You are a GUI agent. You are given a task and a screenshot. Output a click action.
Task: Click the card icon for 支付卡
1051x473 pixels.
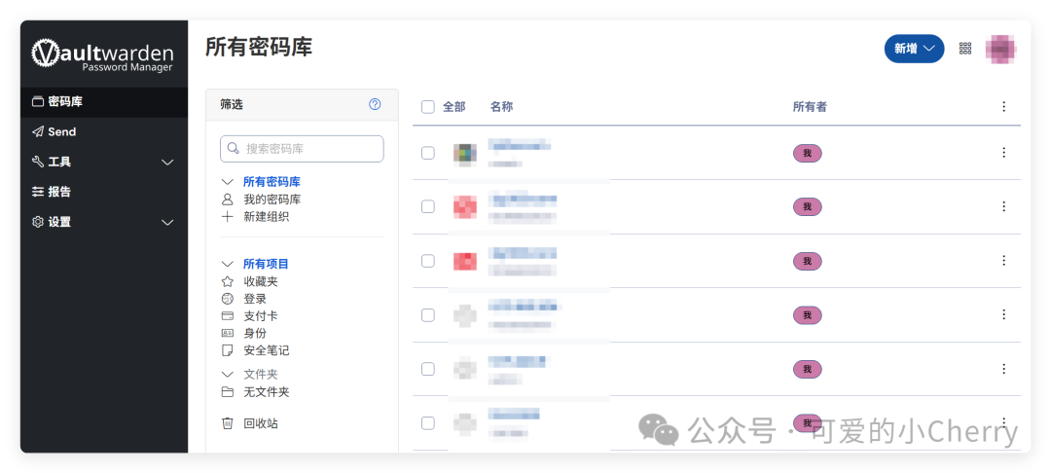(227, 315)
